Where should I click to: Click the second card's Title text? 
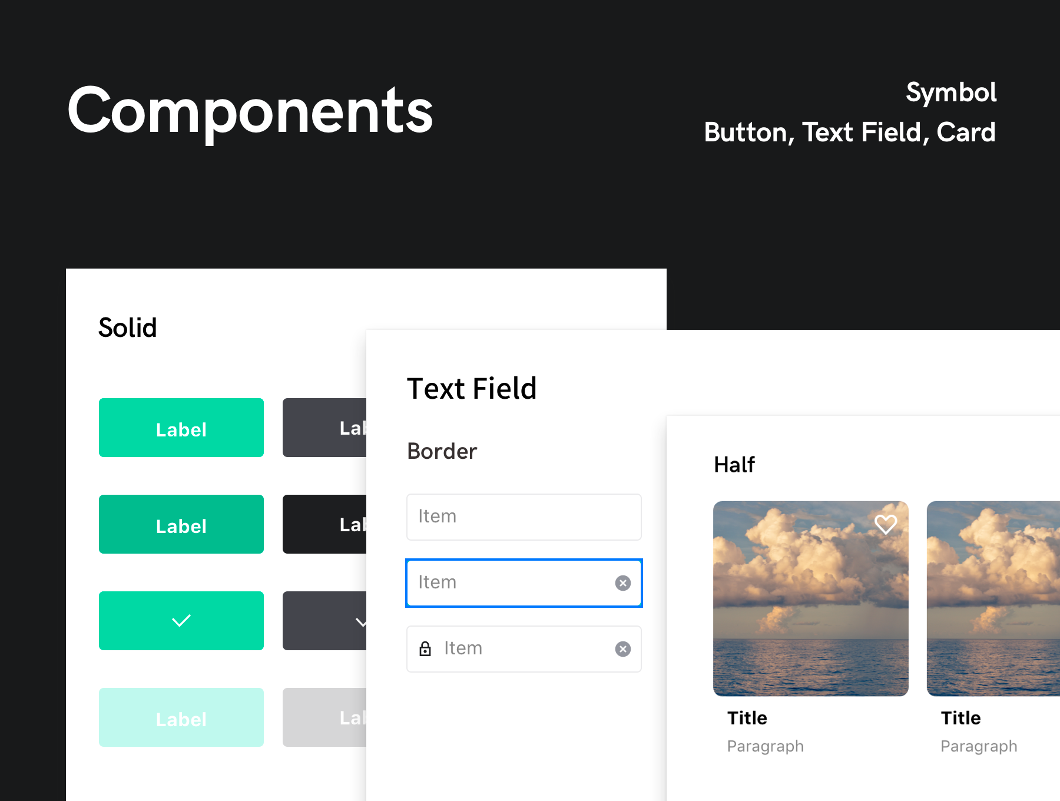960,718
